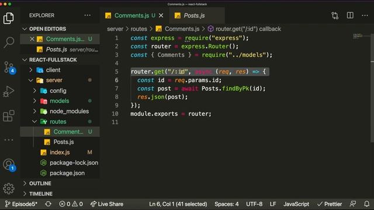Open the Search view icon
Viewport: 374px width, 210px height.
click(x=9, y=43)
